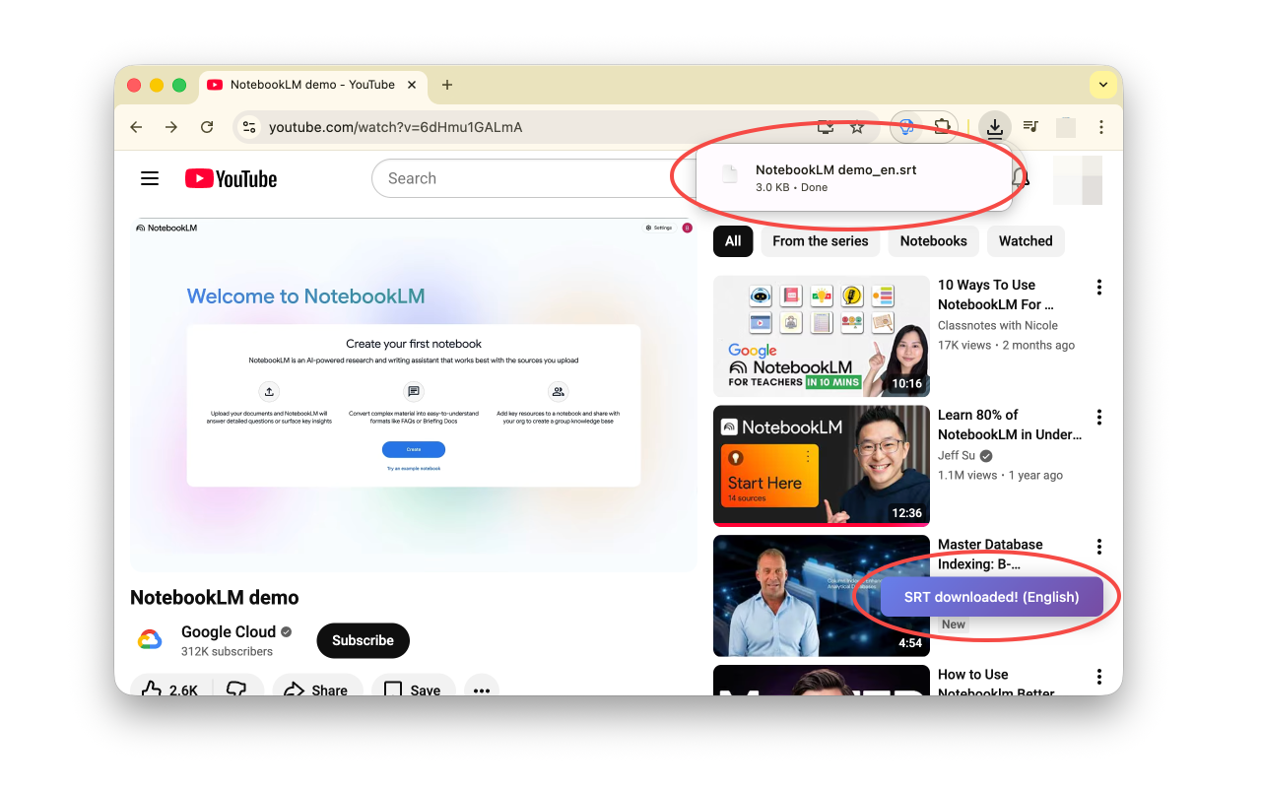Open Chrome's Downloads panel icon
Viewport: 1261px width, 788px height.
[995, 127]
